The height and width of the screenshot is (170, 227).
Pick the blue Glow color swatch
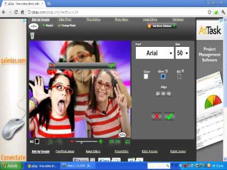(x=163, y=76)
